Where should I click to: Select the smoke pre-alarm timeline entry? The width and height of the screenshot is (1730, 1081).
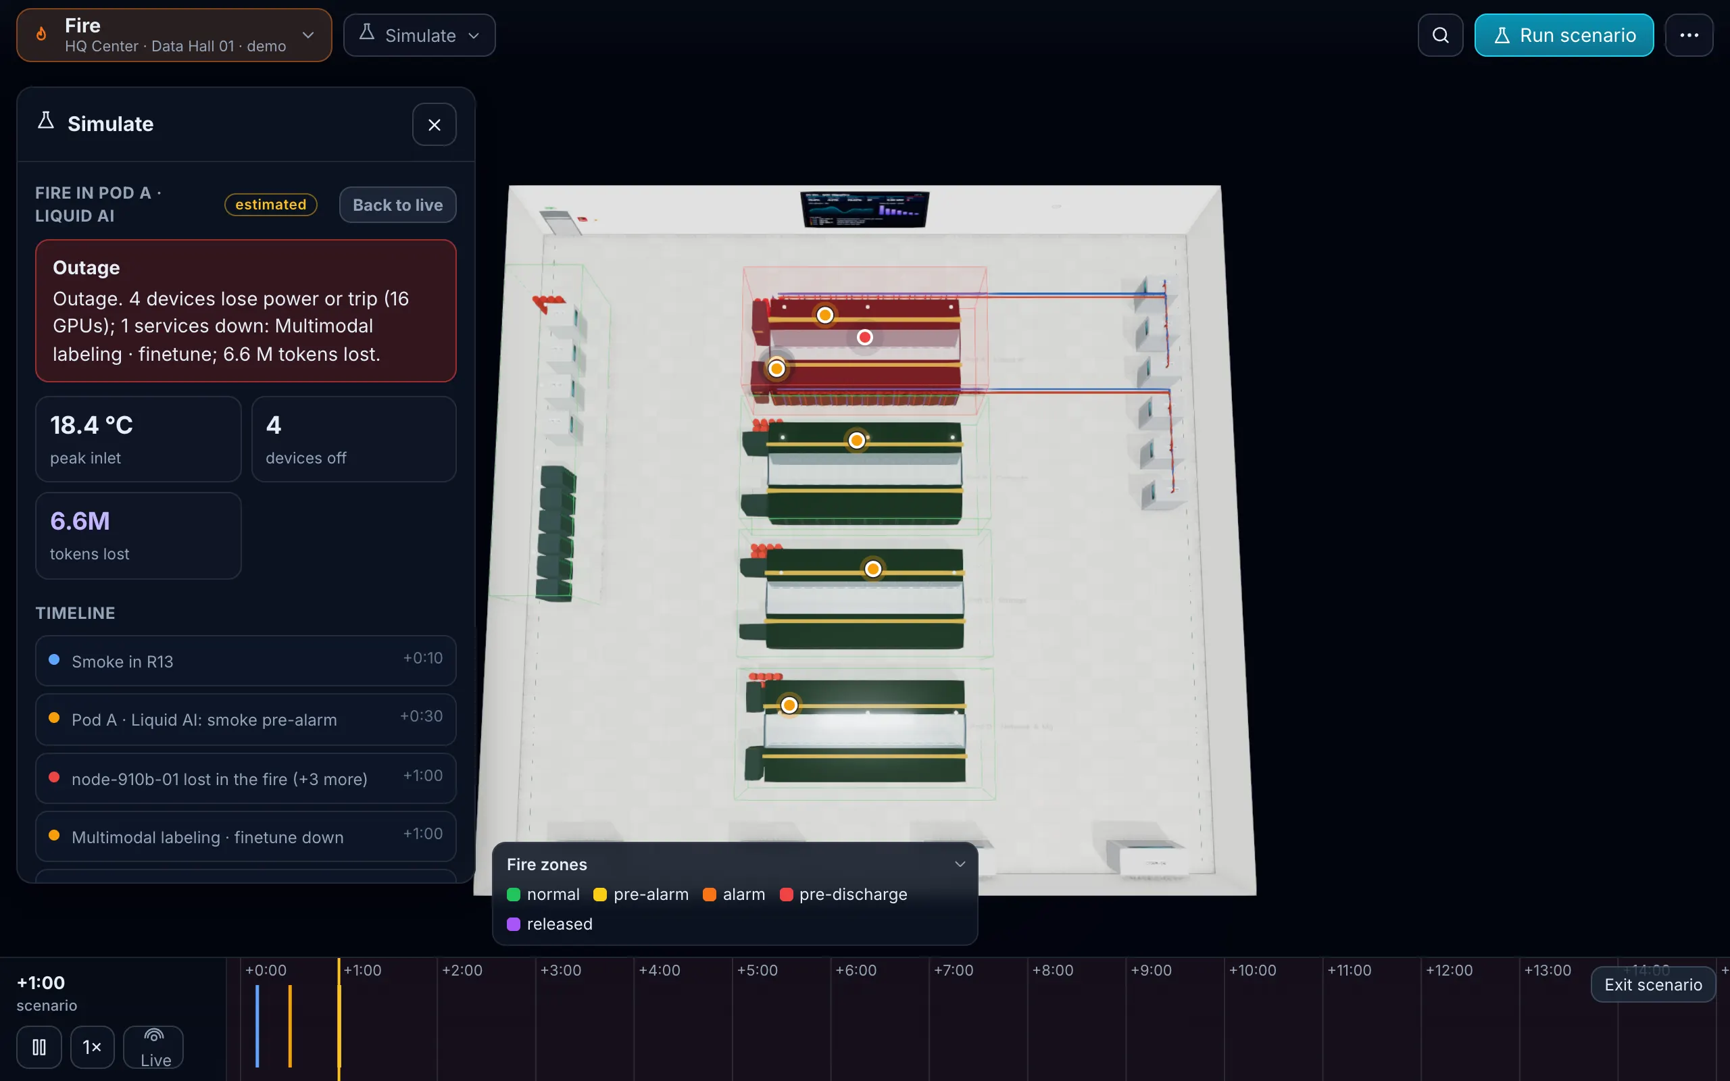[x=246, y=720]
